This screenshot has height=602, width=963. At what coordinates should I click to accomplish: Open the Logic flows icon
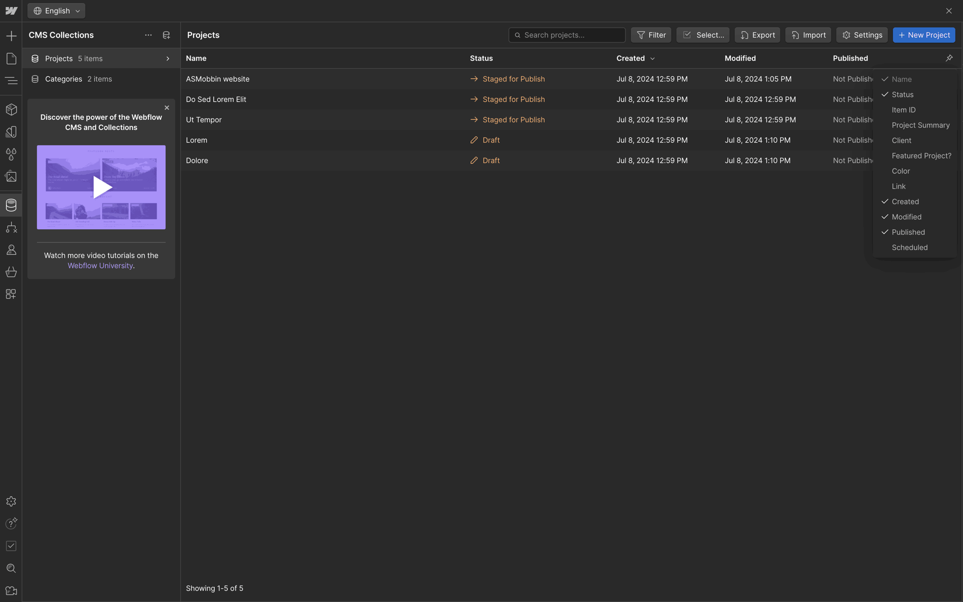(x=11, y=228)
